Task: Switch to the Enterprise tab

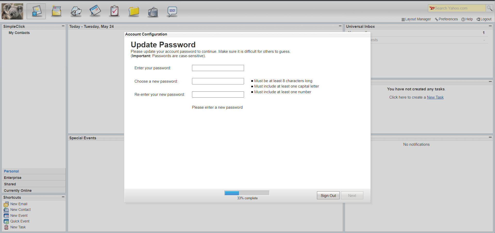Action: (34, 178)
